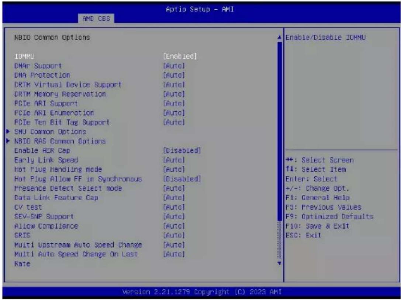Toggle Hot Plug Allow FF Disabled value

coord(182,179)
